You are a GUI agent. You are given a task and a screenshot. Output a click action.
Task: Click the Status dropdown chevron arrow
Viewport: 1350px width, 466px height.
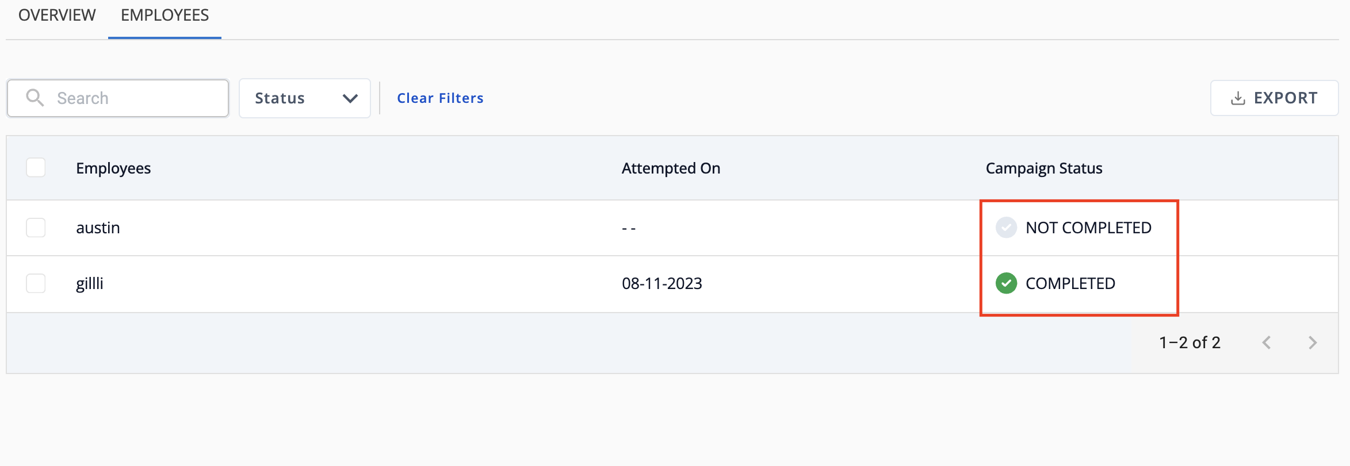tap(350, 98)
